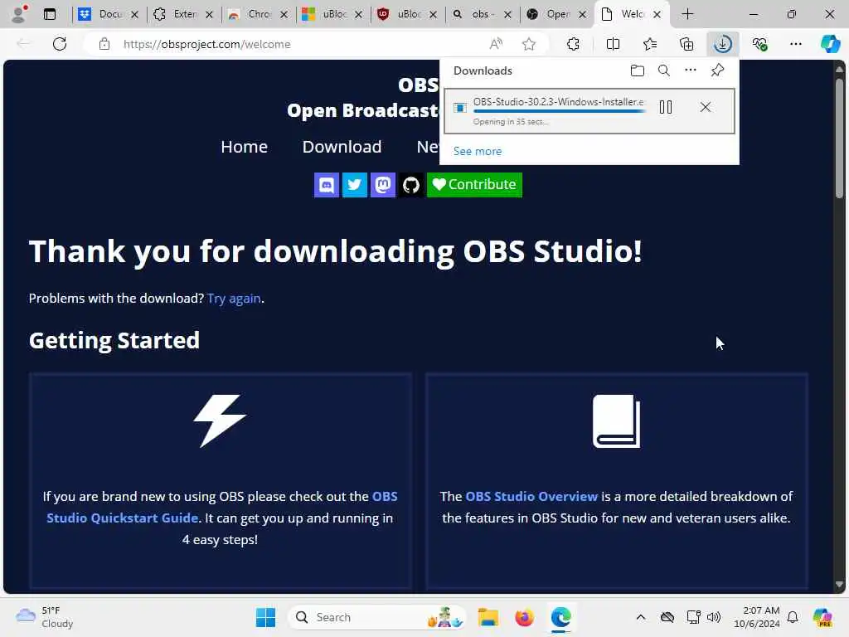This screenshot has width=849, height=637.
Task: Click the download progress bar
Action: point(560,111)
